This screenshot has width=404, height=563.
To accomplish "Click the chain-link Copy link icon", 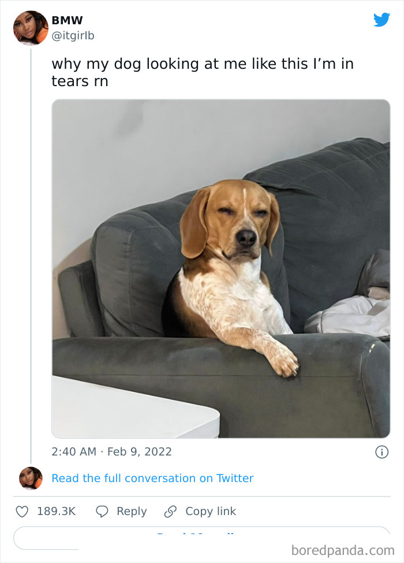I will (170, 511).
